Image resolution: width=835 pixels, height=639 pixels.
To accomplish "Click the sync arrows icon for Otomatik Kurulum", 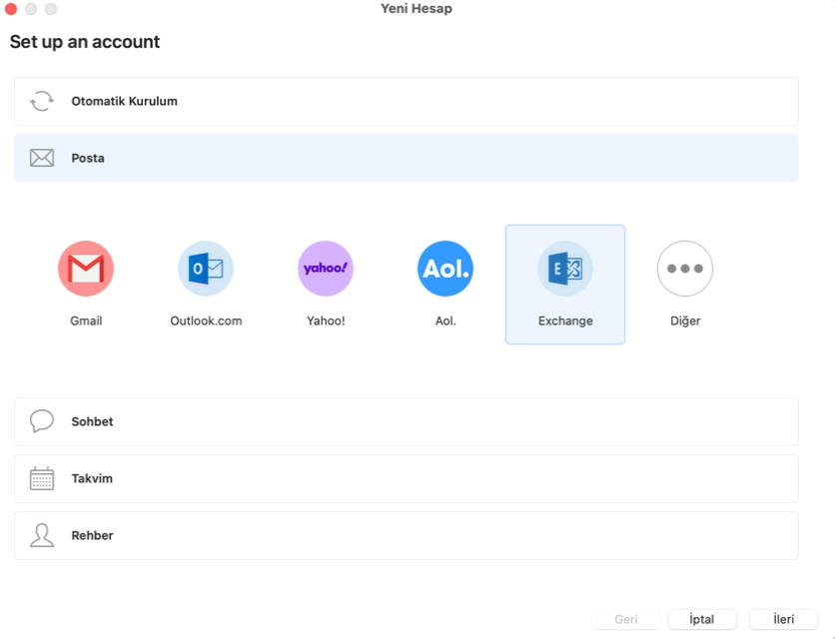I will [x=42, y=101].
